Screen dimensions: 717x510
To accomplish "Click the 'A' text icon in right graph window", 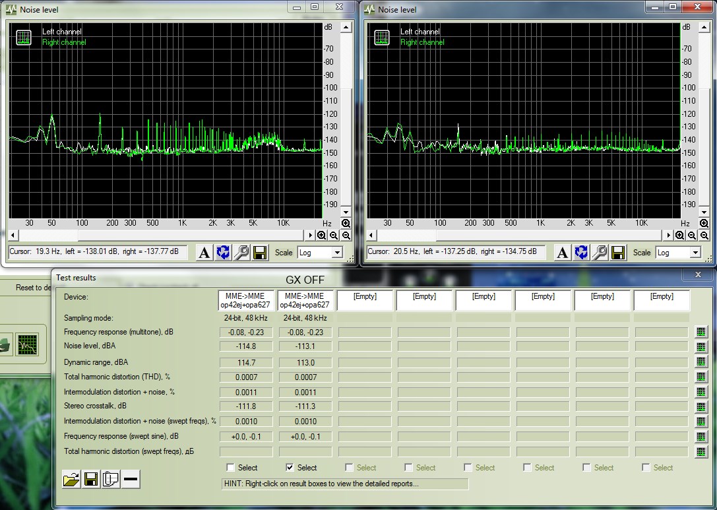I will coord(563,253).
